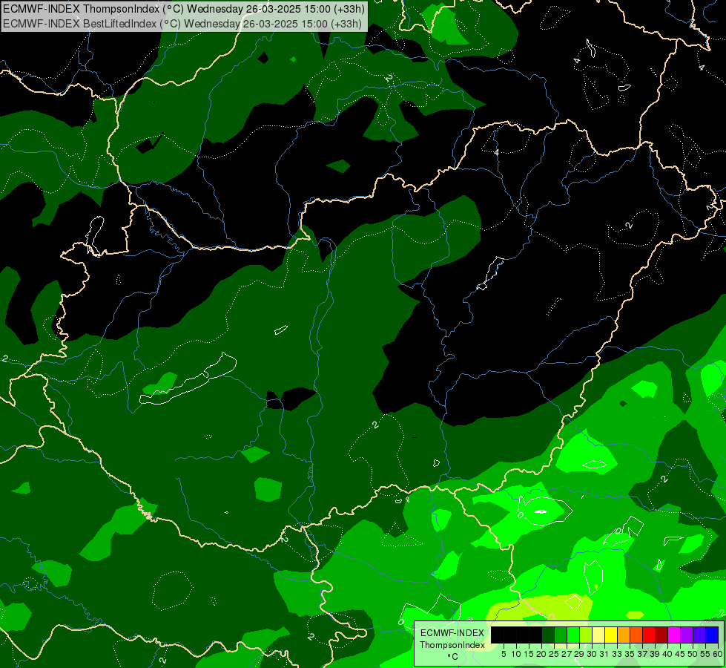726x668 pixels.
Task: Click legend tick value 5
Action: pos(504,654)
